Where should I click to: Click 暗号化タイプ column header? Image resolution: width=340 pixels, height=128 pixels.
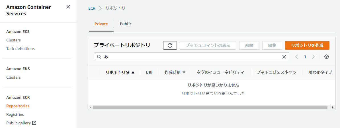320,72
